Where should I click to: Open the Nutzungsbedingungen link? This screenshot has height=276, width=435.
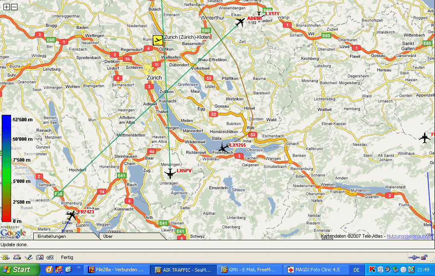point(411,236)
